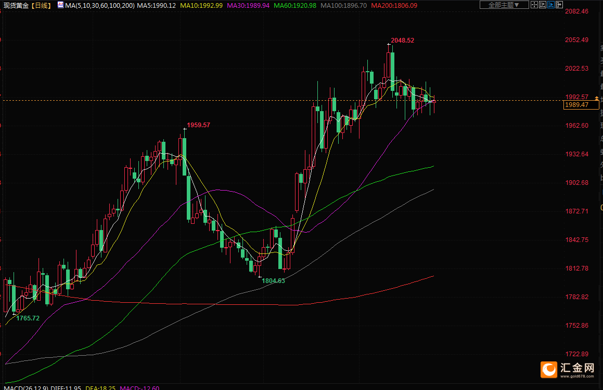The image size is (603, 390).
Task: Click the 1804.63 low price marker
Action: point(273,280)
